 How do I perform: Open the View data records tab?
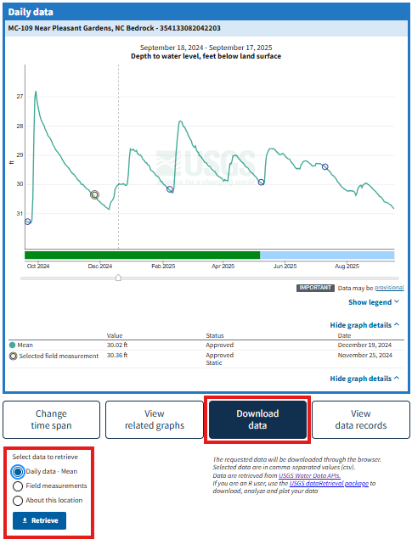[x=361, y=419]
